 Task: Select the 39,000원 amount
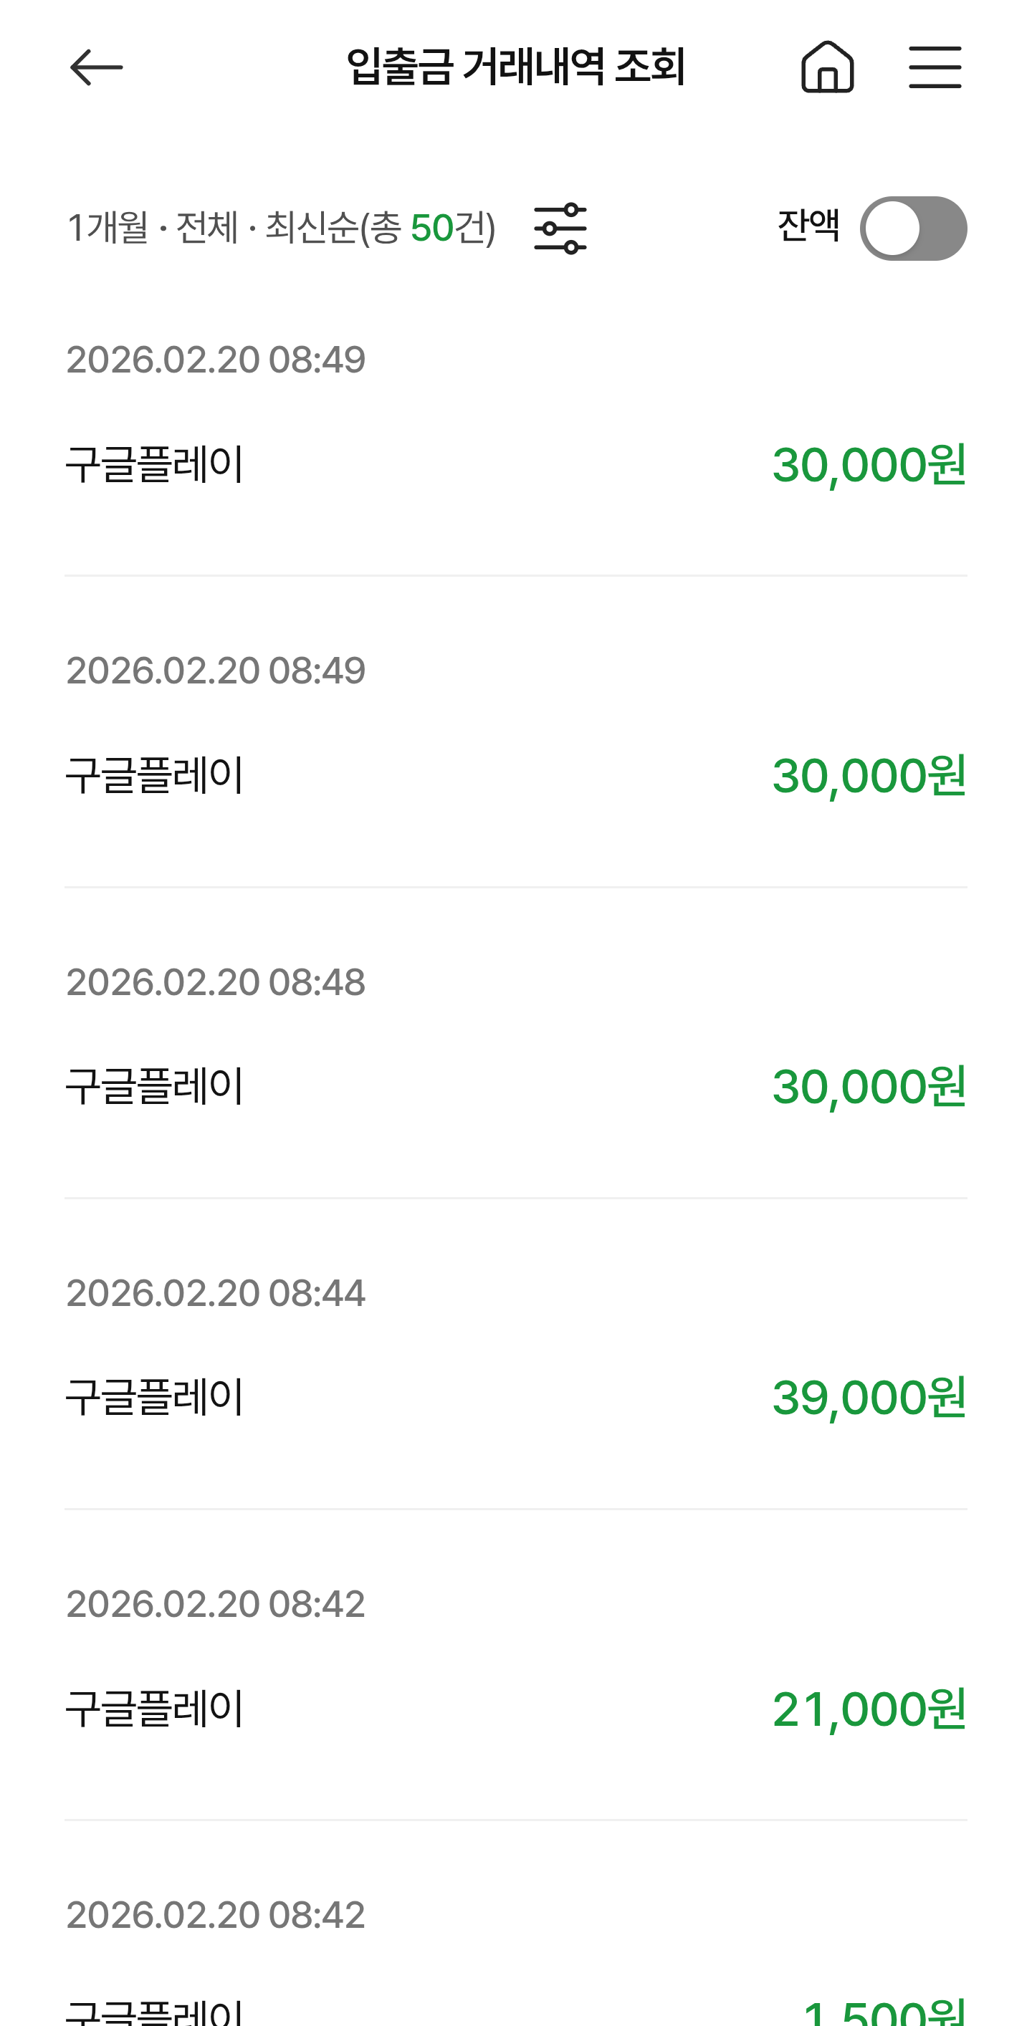[869, 1398]
